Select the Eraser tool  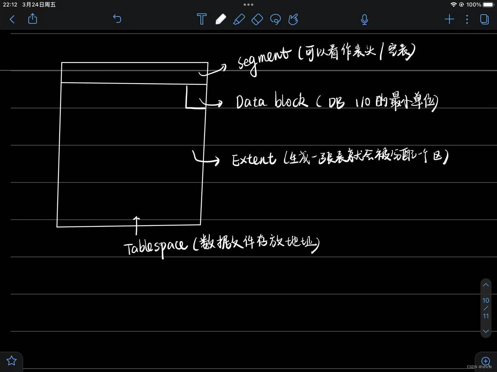[x=257, y=19]
